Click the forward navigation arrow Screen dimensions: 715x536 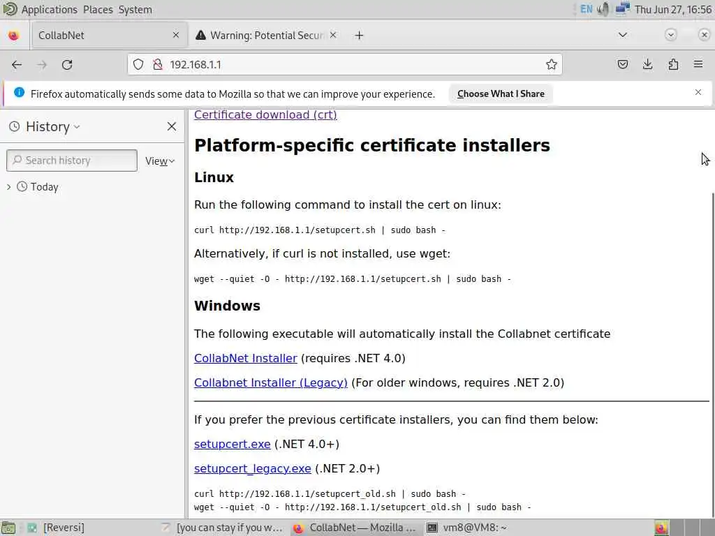(x=42, y=65)
